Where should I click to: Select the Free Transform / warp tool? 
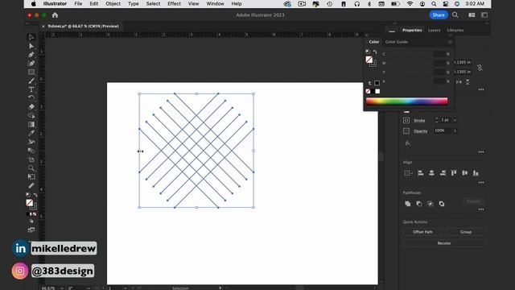31,142
